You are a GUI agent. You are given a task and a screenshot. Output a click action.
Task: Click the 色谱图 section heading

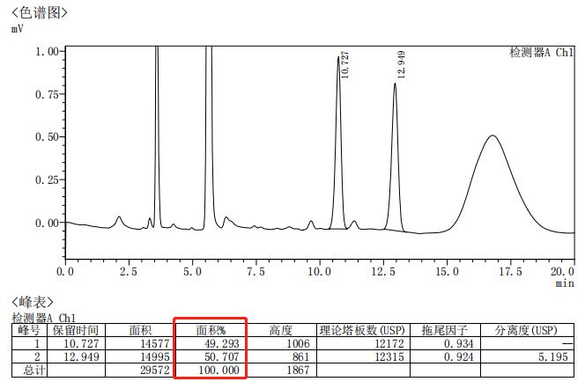pyautogui.click(x=40, y=12)
